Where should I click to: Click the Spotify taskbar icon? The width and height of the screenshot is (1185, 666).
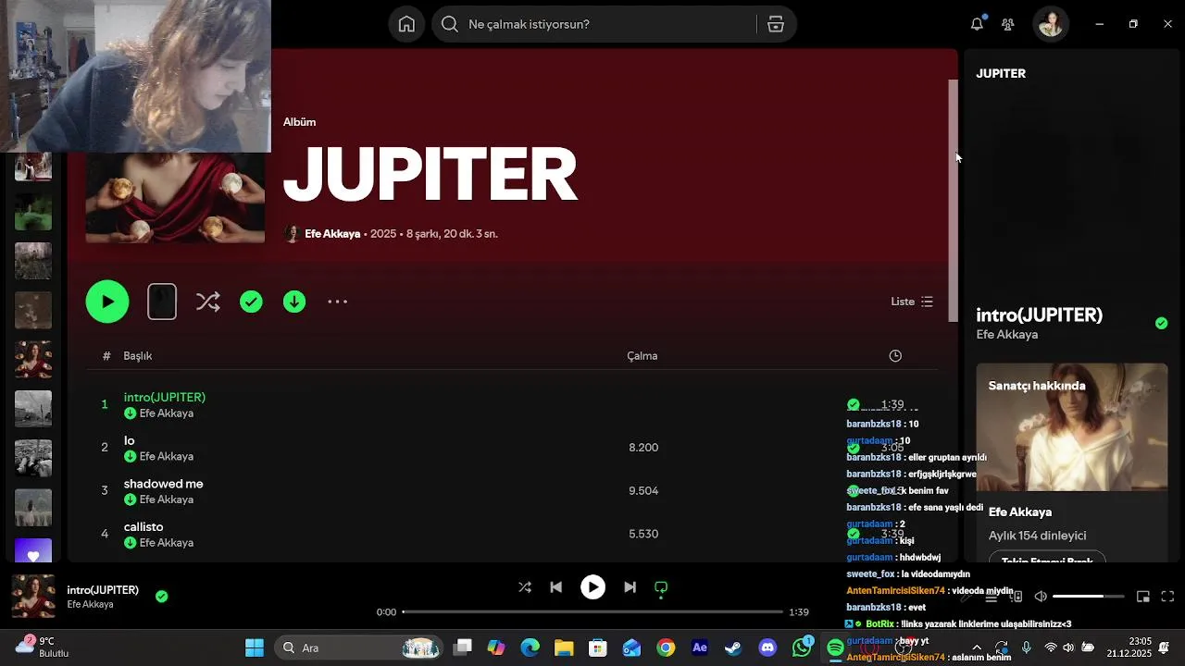click(835, 647)
